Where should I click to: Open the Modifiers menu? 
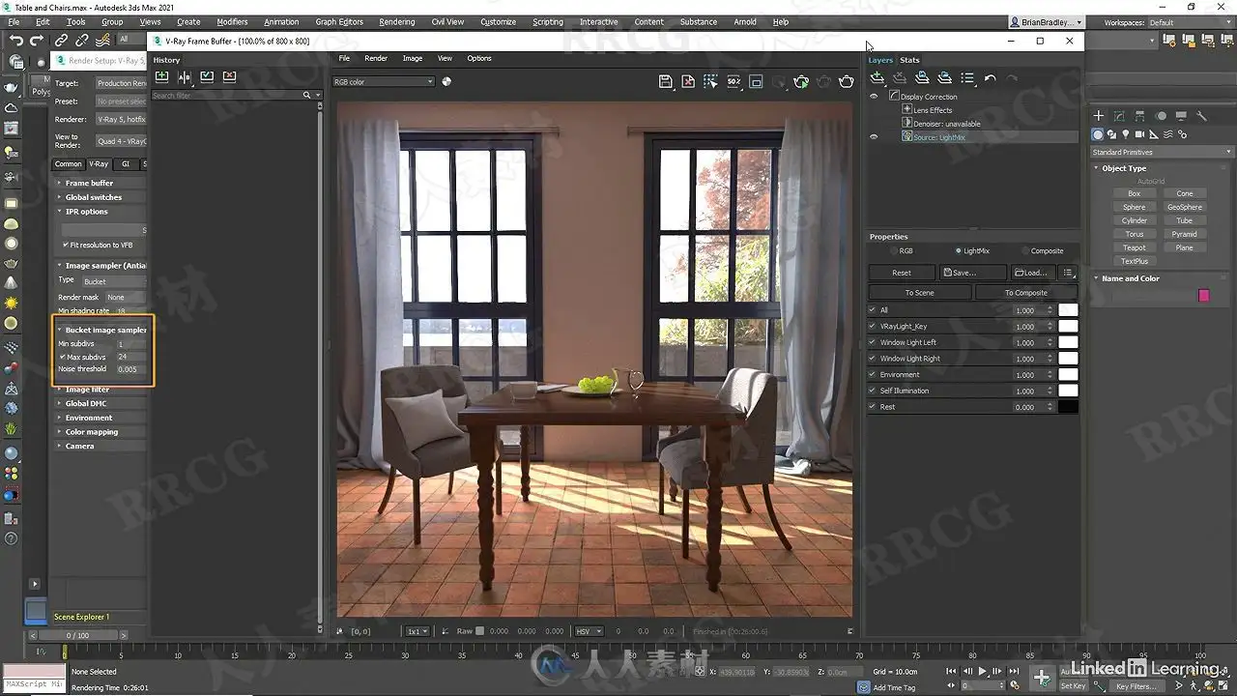coord(232,22)
